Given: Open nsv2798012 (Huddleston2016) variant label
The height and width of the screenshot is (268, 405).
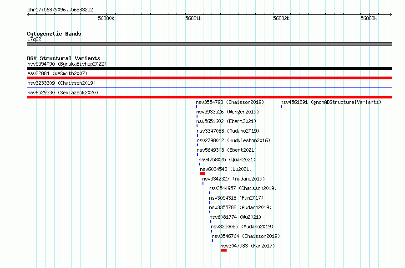Looking at the screenshot, I should tap(233, 140).
